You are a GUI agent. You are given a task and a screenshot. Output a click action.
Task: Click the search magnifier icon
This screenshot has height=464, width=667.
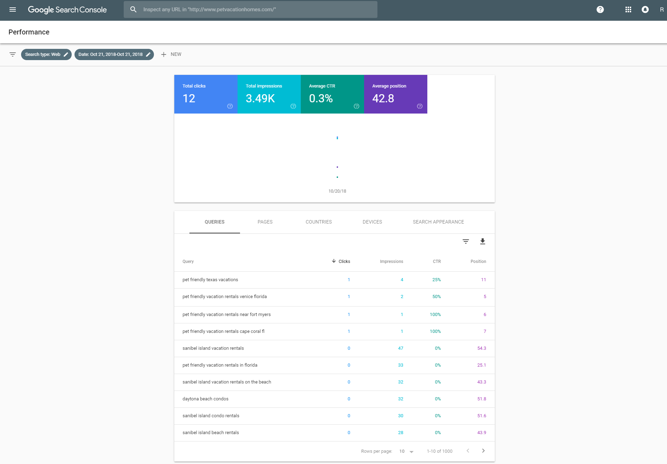coord(133,9)
